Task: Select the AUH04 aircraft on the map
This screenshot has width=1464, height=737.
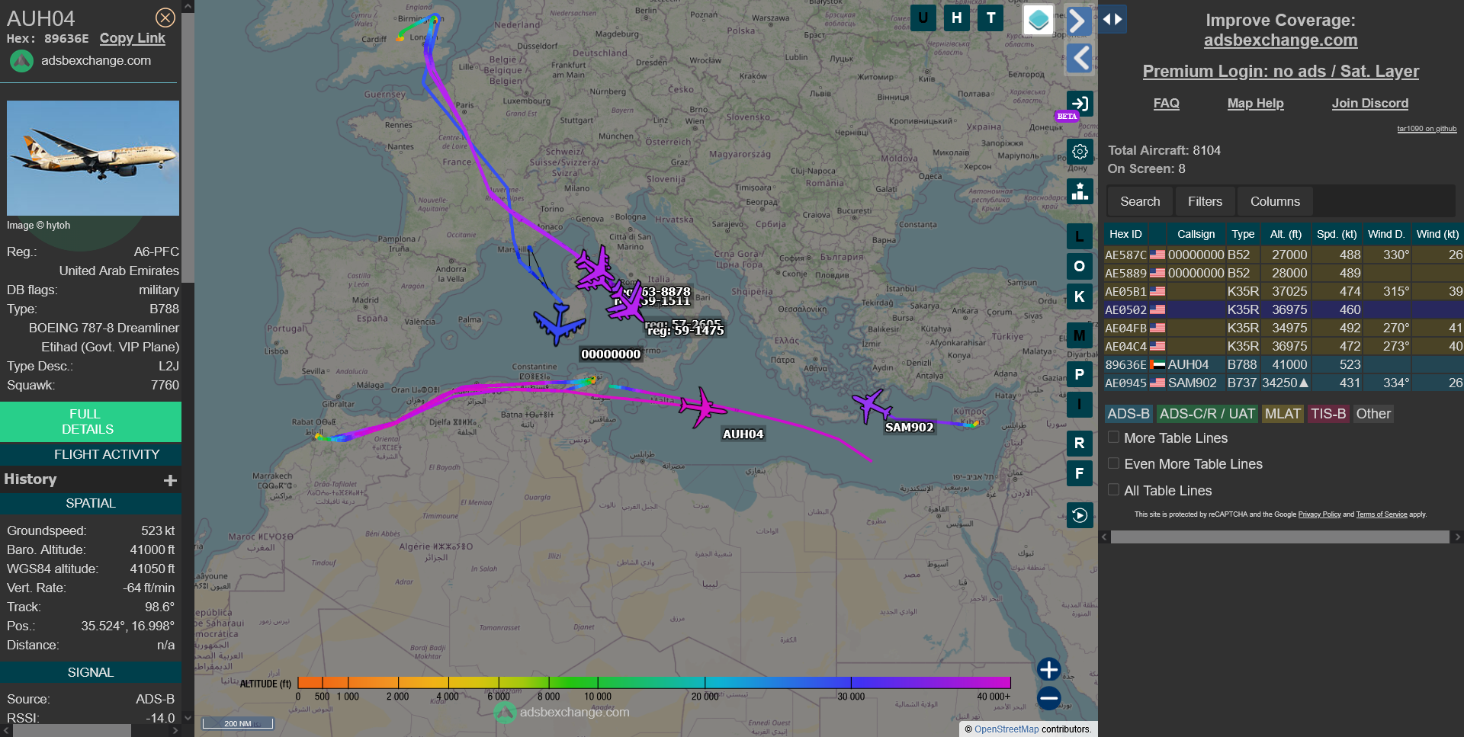Action: tap(702, 408)
